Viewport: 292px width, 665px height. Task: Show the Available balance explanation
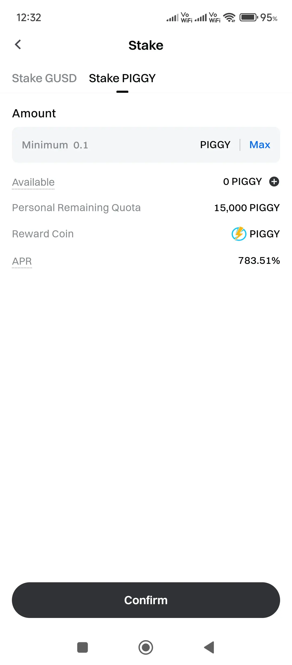point(33,182)
